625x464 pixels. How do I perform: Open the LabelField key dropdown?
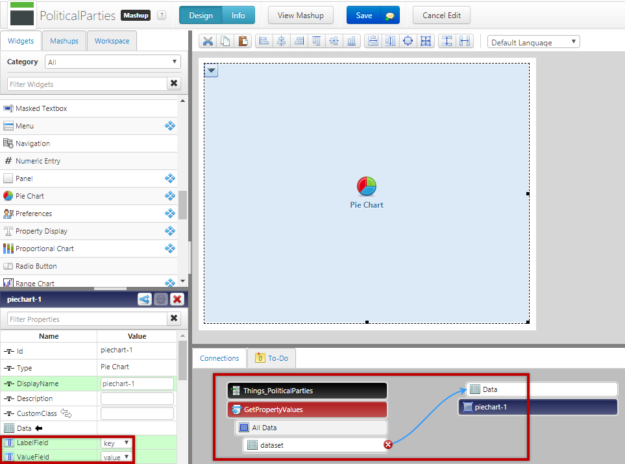point(116,443)
